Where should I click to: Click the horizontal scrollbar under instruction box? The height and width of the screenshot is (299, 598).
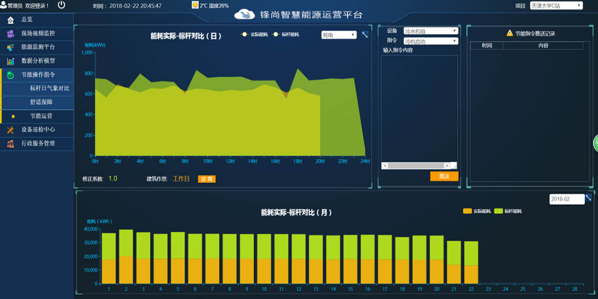[416, 165]
